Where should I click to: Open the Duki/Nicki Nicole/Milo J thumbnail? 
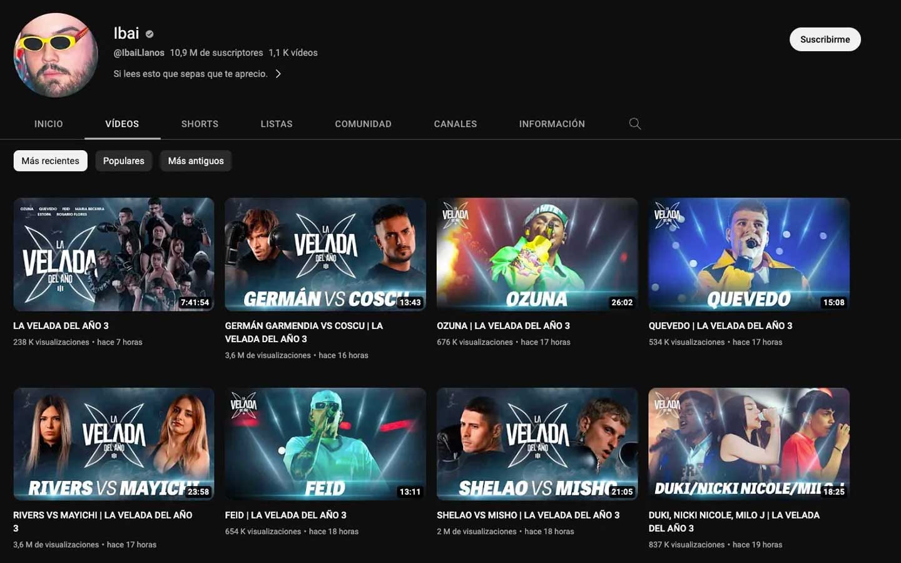749,444
